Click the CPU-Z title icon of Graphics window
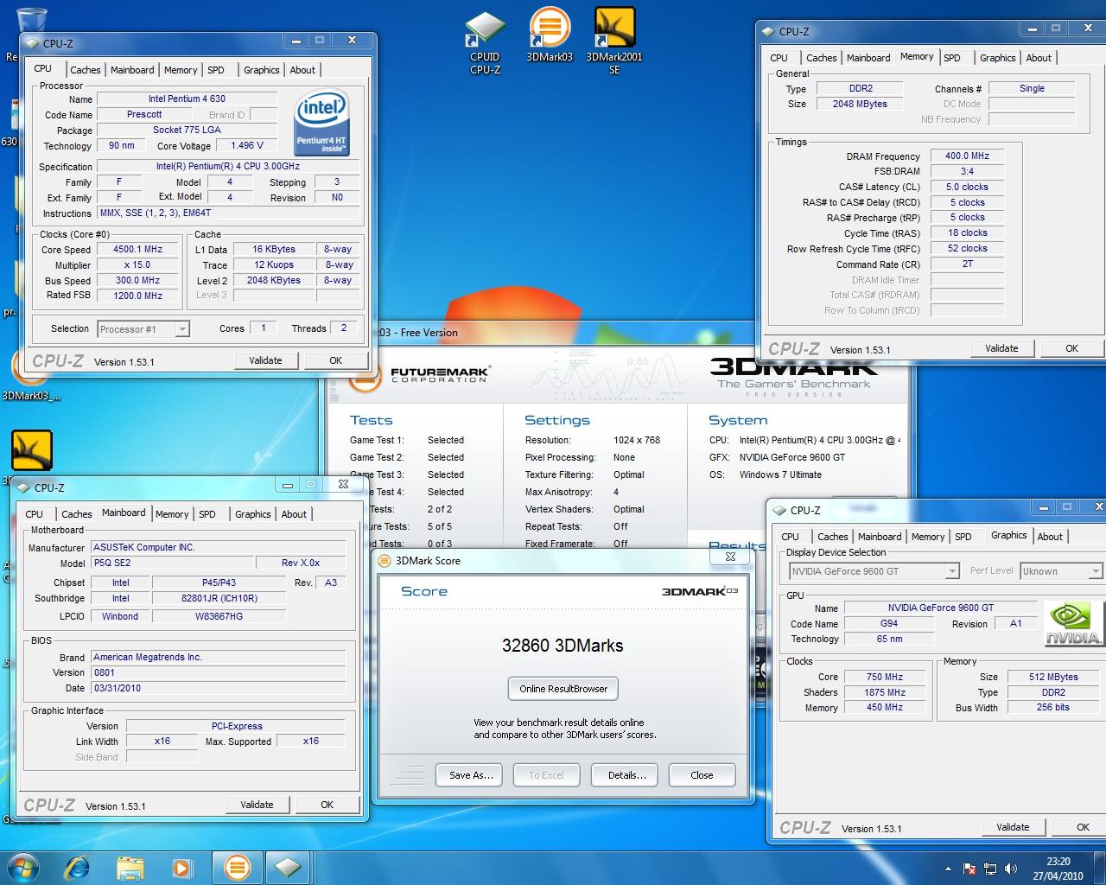The height and width of the screenshot is (885, 1106). (780, 511)
